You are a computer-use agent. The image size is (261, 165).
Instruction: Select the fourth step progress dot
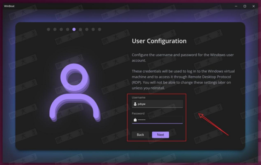pos(68,29)
